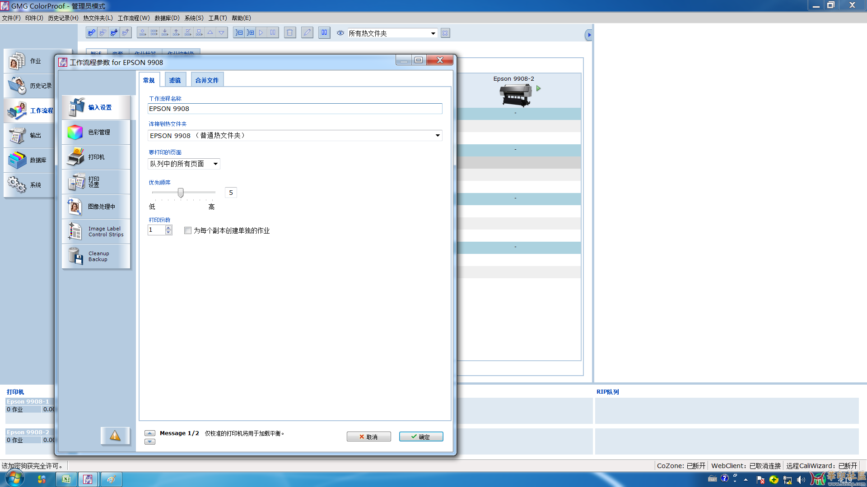This screenshot has width=867, height=487.
Task: Increase print copies with up stepper
Action: pos(168,228)
